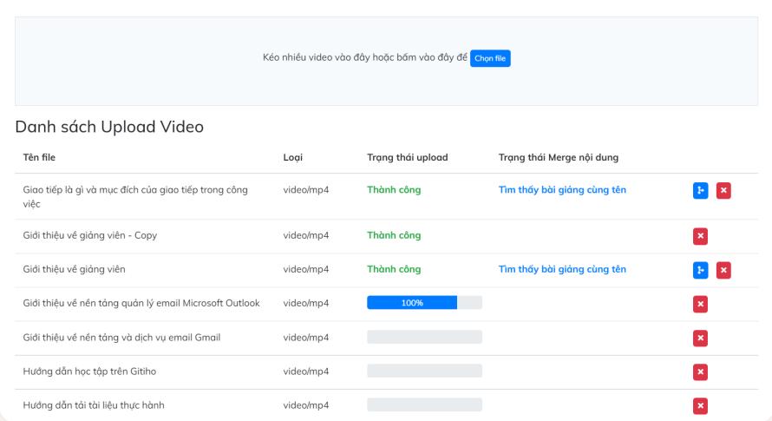Delete 'Giới thiệu về giảng viên - Copy' row
Screen dimensions: 772x421
point(700,236)
